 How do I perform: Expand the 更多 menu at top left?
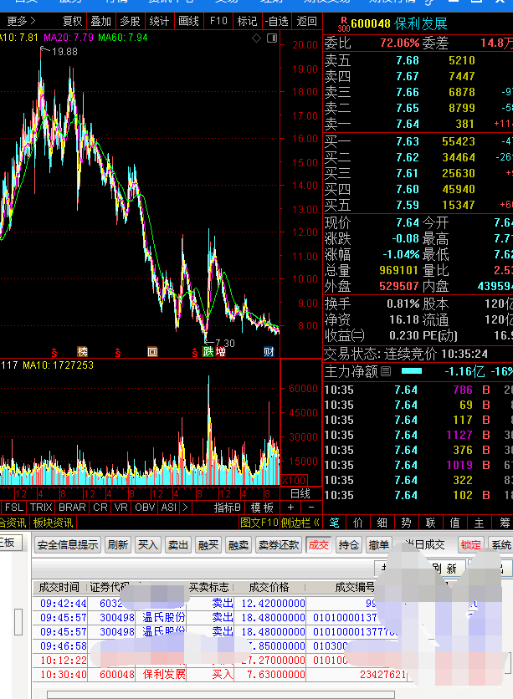tap(21, 21)
